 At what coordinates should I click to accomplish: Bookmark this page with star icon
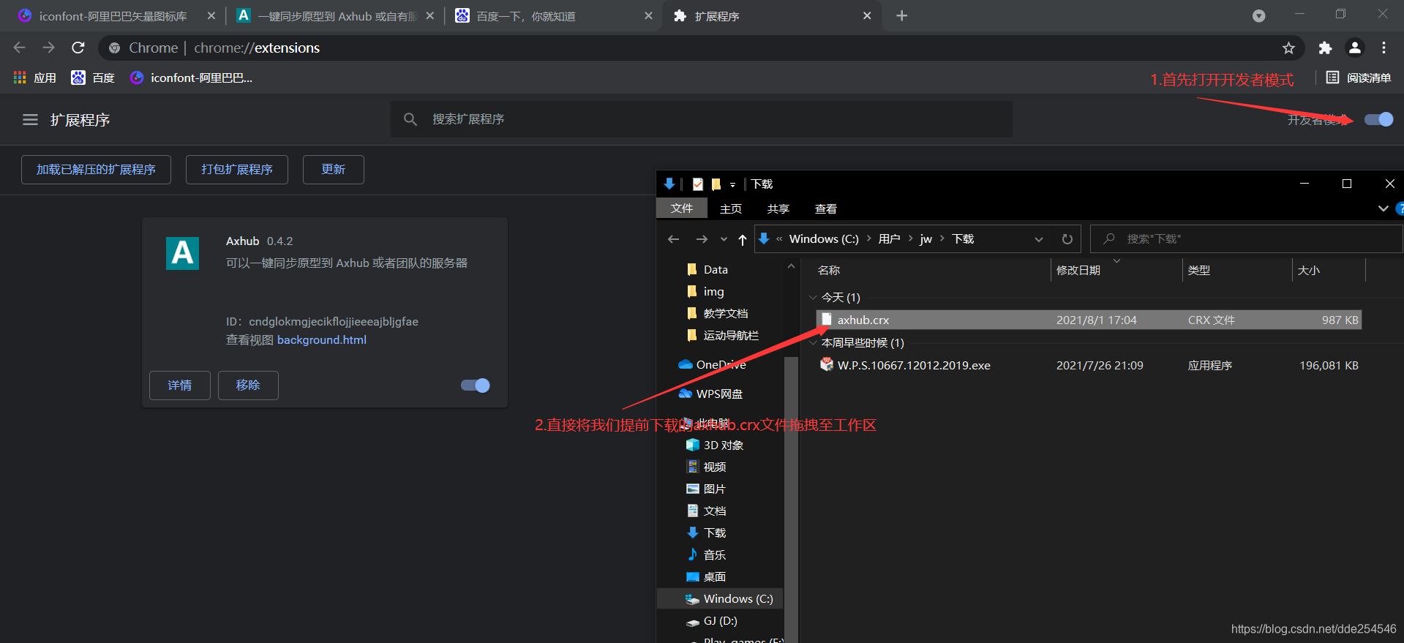point(1288,48)
